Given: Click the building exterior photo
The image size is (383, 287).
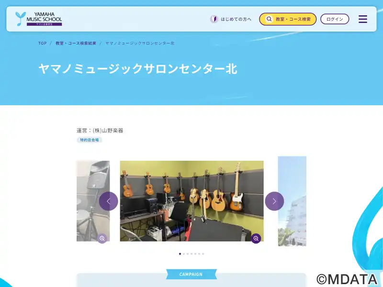Looking at the screenshot, I should point(292,201).
